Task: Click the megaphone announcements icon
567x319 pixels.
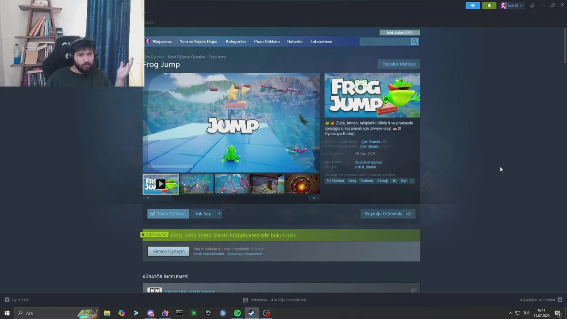Action: pos(473,5)
